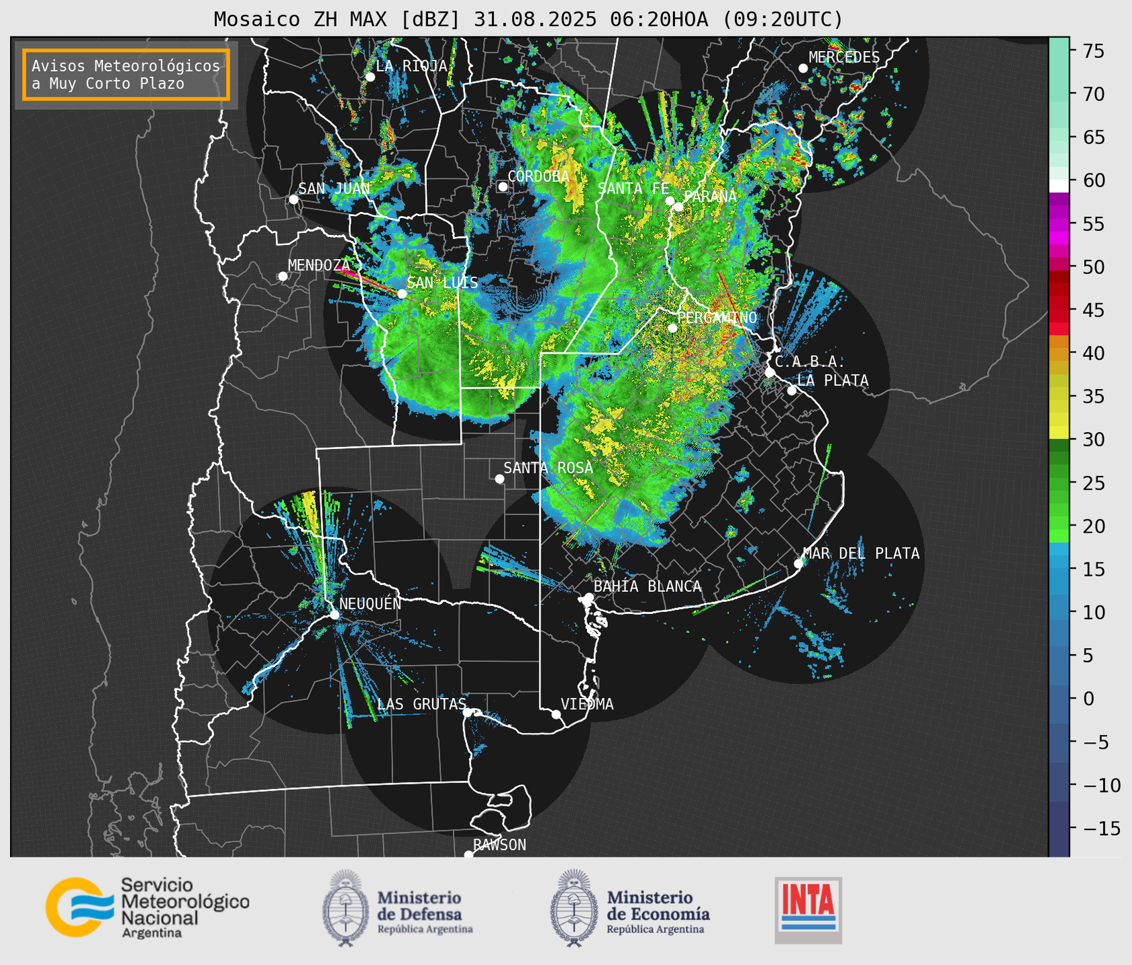Click the yellow 30 dBZ band on color scale
The width and height of the screenshot is (1132, 965).
click(1059, 433)
